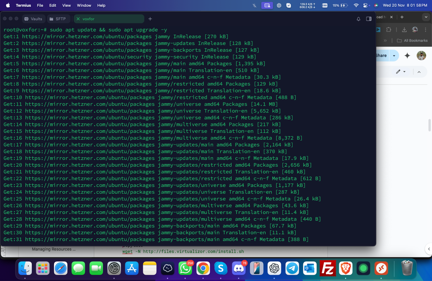Open the Share button dropdown arrow
The height and width of the screenshot is (281, 432).
click(394, 55)
